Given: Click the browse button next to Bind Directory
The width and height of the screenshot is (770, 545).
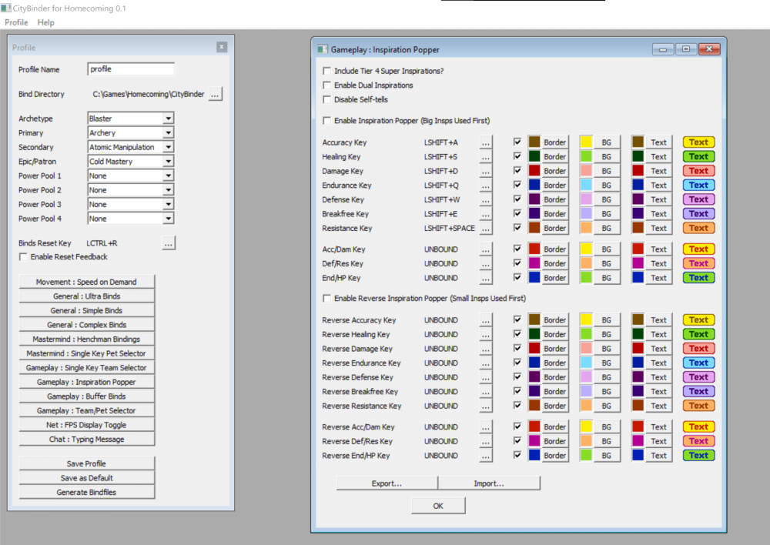Looking at the screenshot, I should point(216,94).
